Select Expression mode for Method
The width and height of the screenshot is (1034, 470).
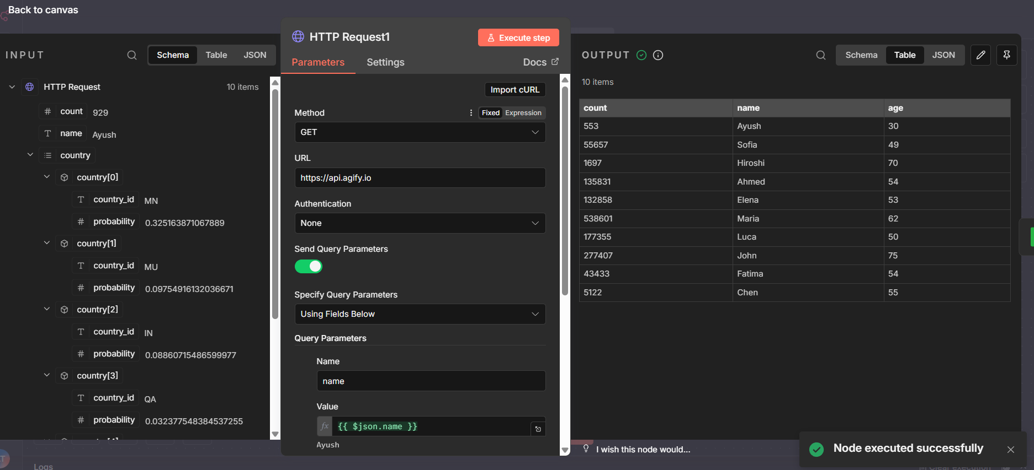tap(523, 113)
